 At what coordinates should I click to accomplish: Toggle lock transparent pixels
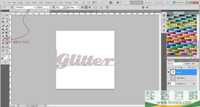(173, 68)
